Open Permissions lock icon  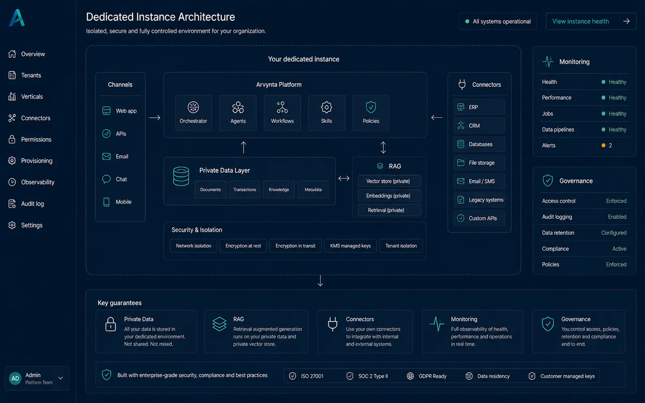(x=12, y=139)
